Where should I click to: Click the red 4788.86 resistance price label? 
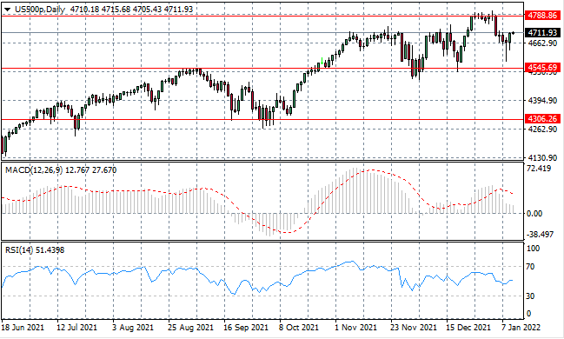pos(543,15)
